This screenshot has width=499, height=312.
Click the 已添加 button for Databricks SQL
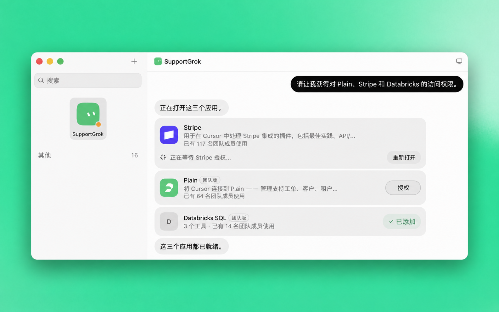(402, 222)
